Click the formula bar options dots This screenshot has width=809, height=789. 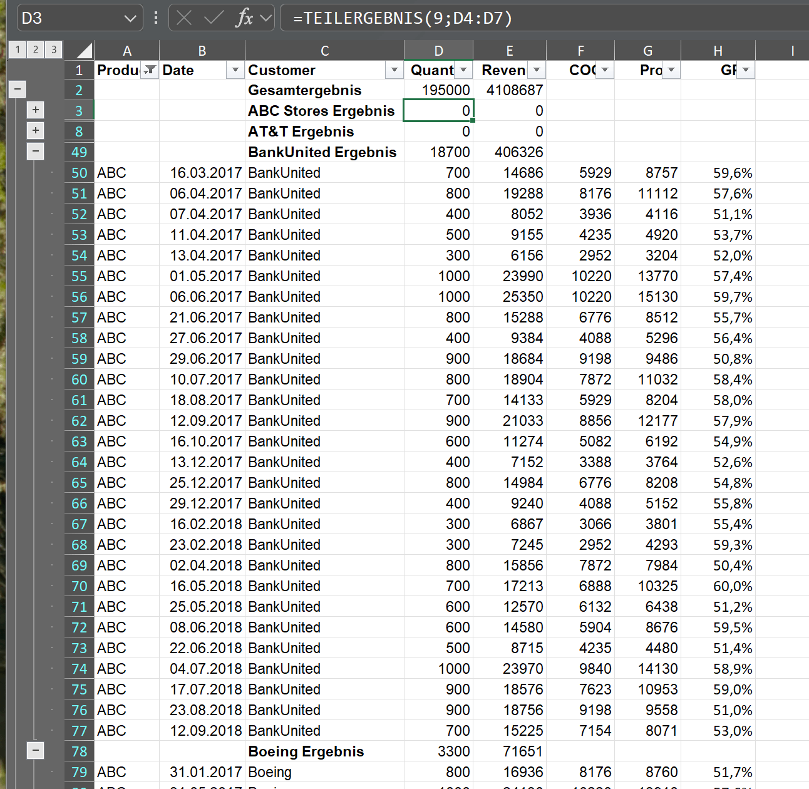[156, 18]
